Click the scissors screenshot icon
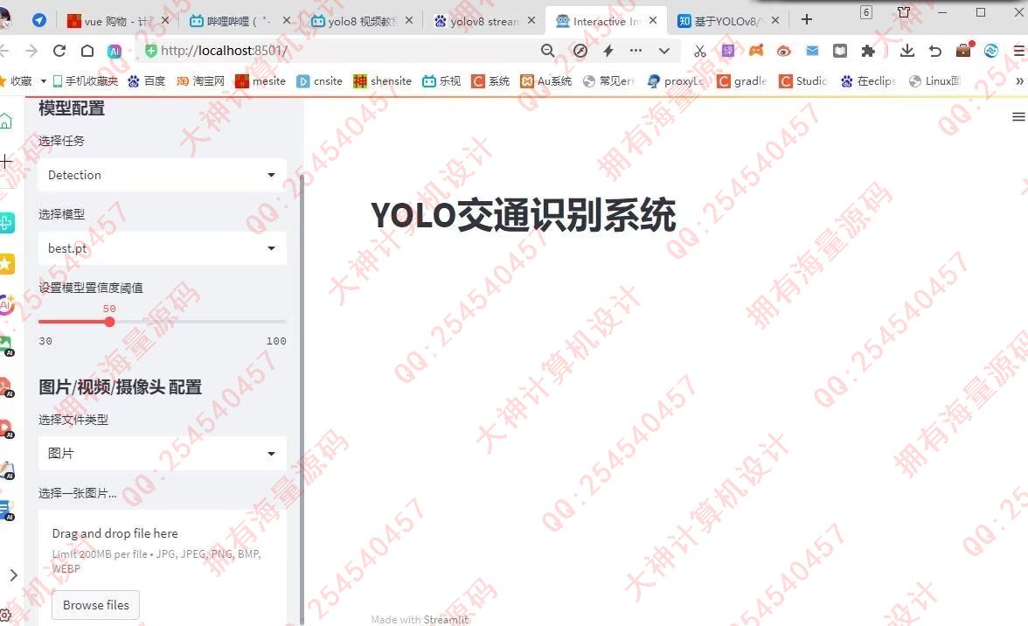The width and height of the screenshot is (1028, 626). (x=699, y=51)
